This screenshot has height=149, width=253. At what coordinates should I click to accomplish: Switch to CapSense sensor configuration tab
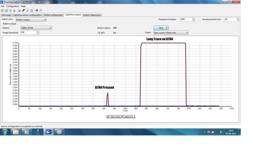pyautogui.click(x=27, y=15)
